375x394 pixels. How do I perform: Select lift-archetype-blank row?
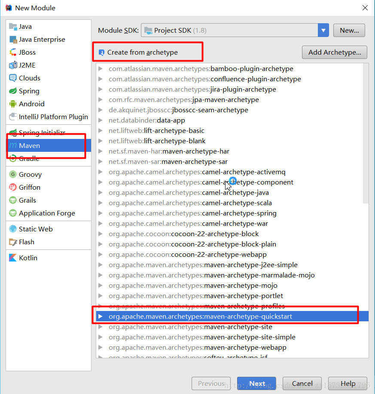pos(229,141)
